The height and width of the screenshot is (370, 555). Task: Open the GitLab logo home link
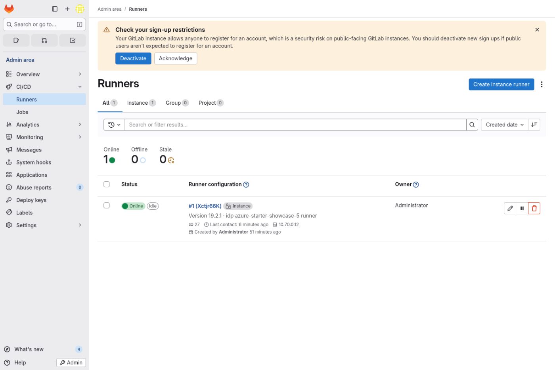click(9, 9)
